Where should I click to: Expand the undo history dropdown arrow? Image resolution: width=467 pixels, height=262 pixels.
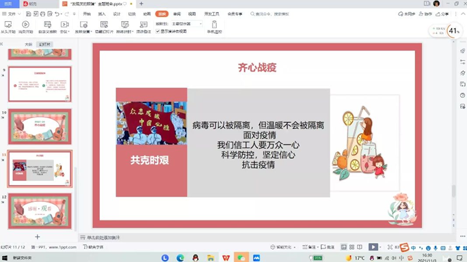[62, 14]
